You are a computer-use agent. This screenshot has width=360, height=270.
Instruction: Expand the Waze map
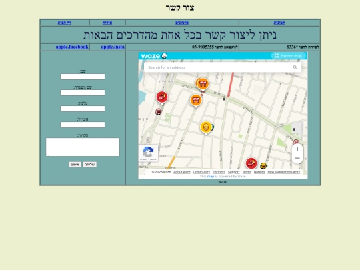coord(289,56)
